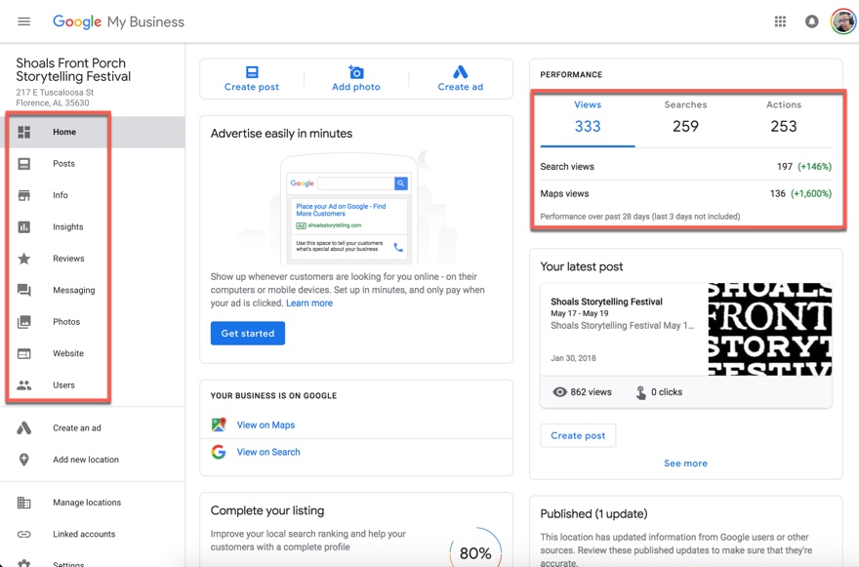Click the Insights bar chart icon
The width and height of the screenshot is (859, 567).
[x=24, y=227]
